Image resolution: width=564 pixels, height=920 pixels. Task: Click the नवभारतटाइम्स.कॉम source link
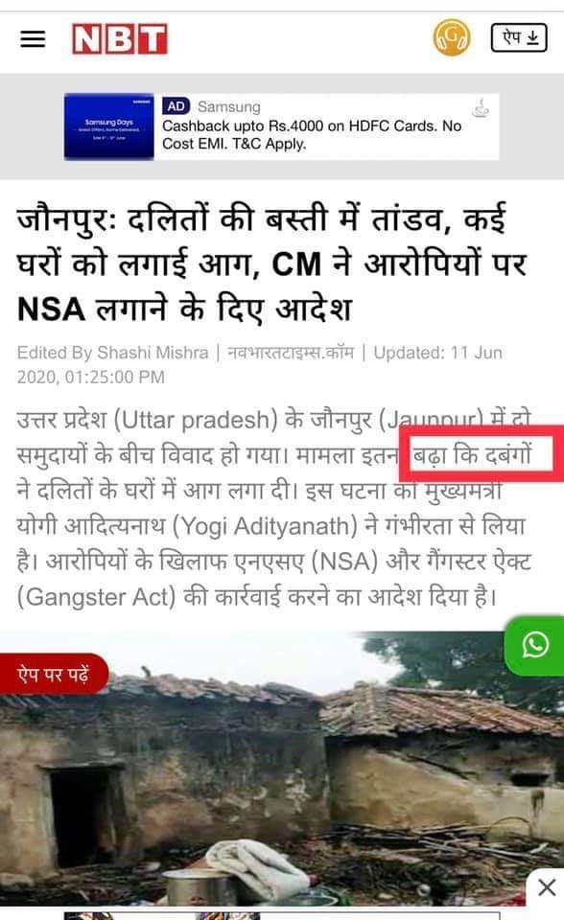(291, 353)
